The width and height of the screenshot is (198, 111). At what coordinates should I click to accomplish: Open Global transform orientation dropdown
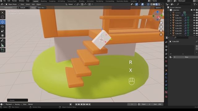tap(70, 4)
